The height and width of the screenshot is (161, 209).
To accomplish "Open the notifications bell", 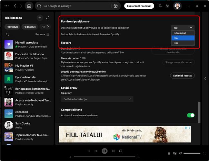I will click(x=160, y=6).
